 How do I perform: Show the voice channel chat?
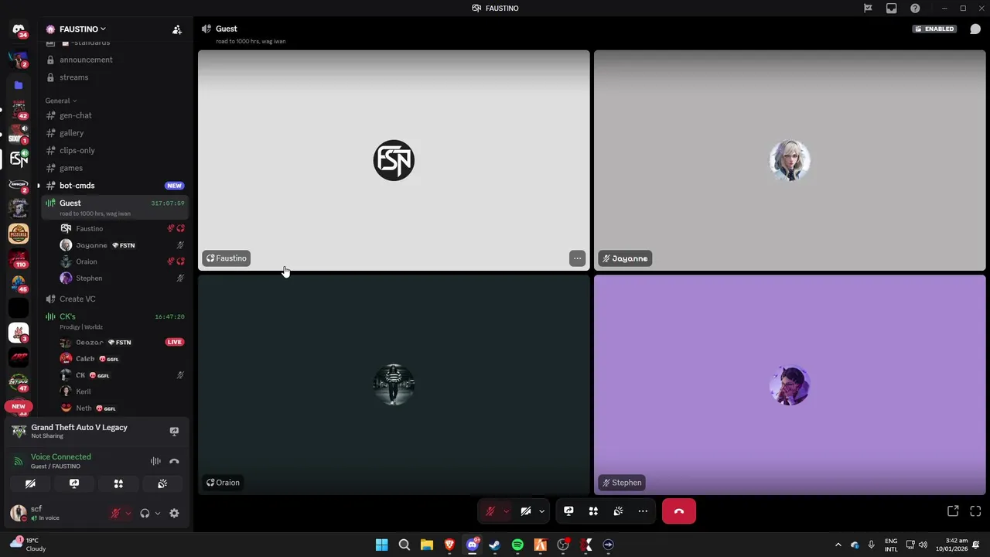pos(975,29)
